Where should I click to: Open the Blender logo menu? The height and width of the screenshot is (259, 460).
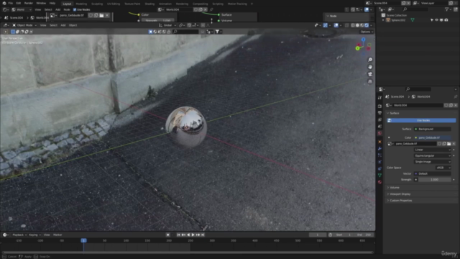click(x=4, y=3)
